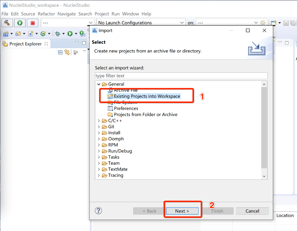297x231 pixels.
Task: Open the Project menu
Action: click(x=102, y=14)
